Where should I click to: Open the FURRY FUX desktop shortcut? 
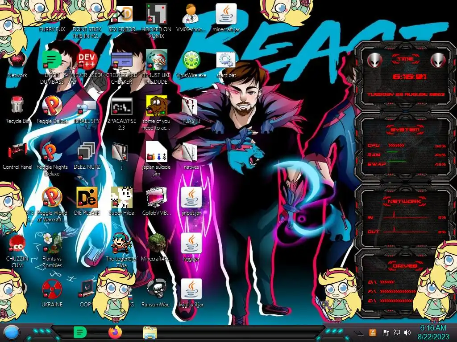point(52,29)
